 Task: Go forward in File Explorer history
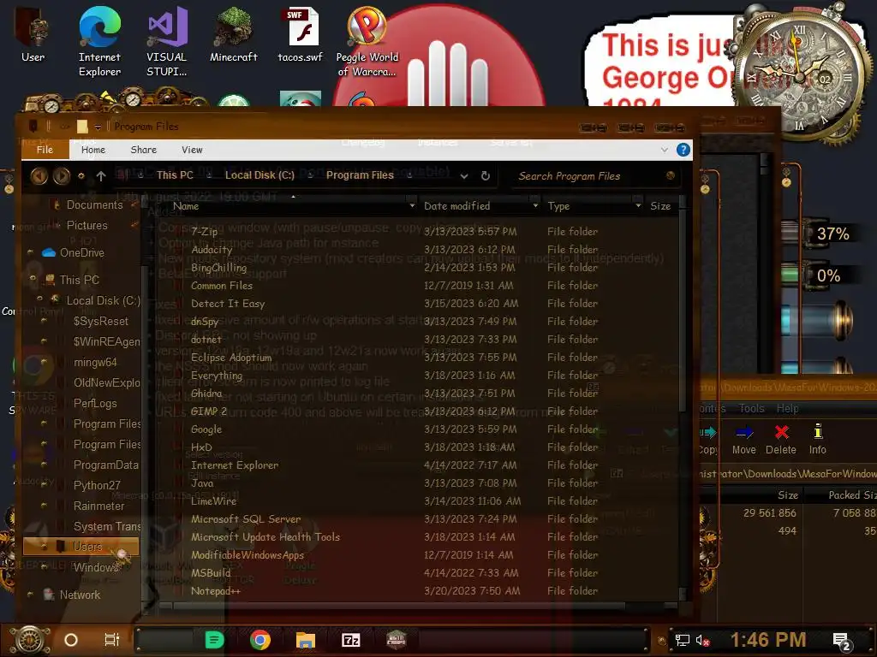[x=61, y=176]
